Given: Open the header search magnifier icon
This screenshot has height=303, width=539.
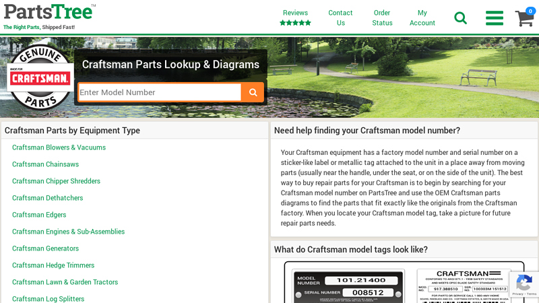Looking at the screenshot, I should point(460,18).
